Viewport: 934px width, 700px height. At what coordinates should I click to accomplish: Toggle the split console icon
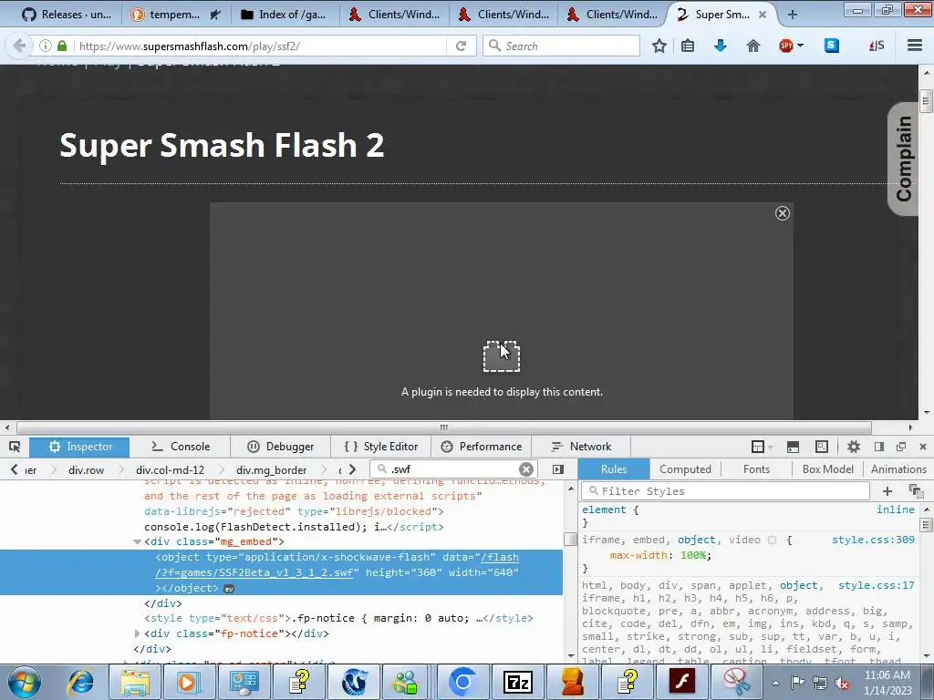[793, 447]
